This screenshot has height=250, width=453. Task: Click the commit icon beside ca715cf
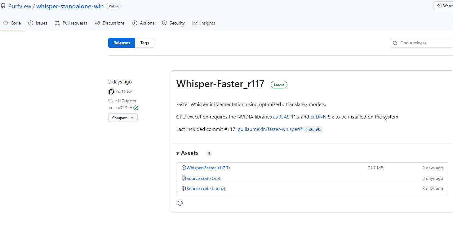111,108
